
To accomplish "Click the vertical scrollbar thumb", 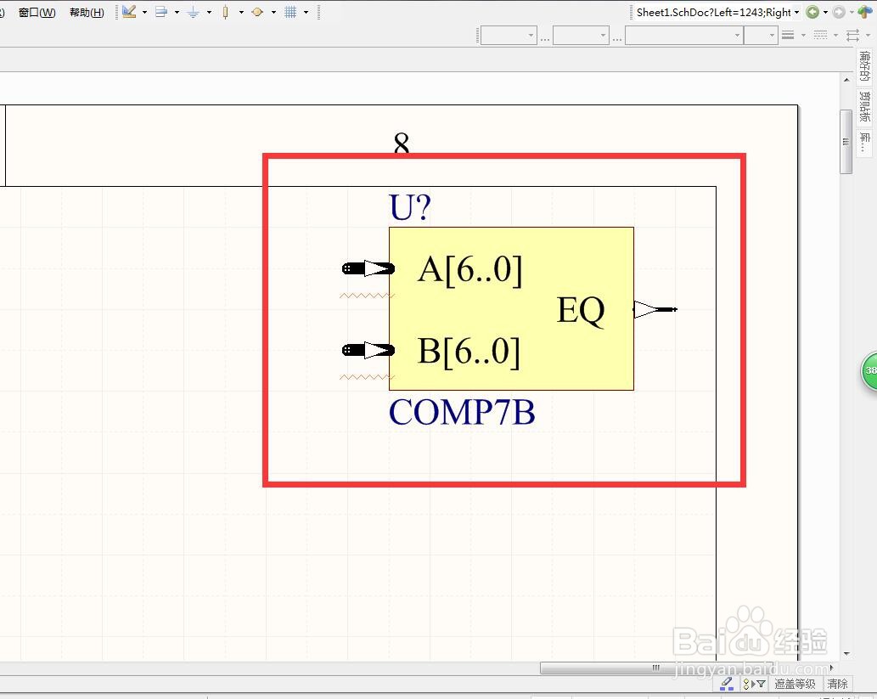I will 846,142.
